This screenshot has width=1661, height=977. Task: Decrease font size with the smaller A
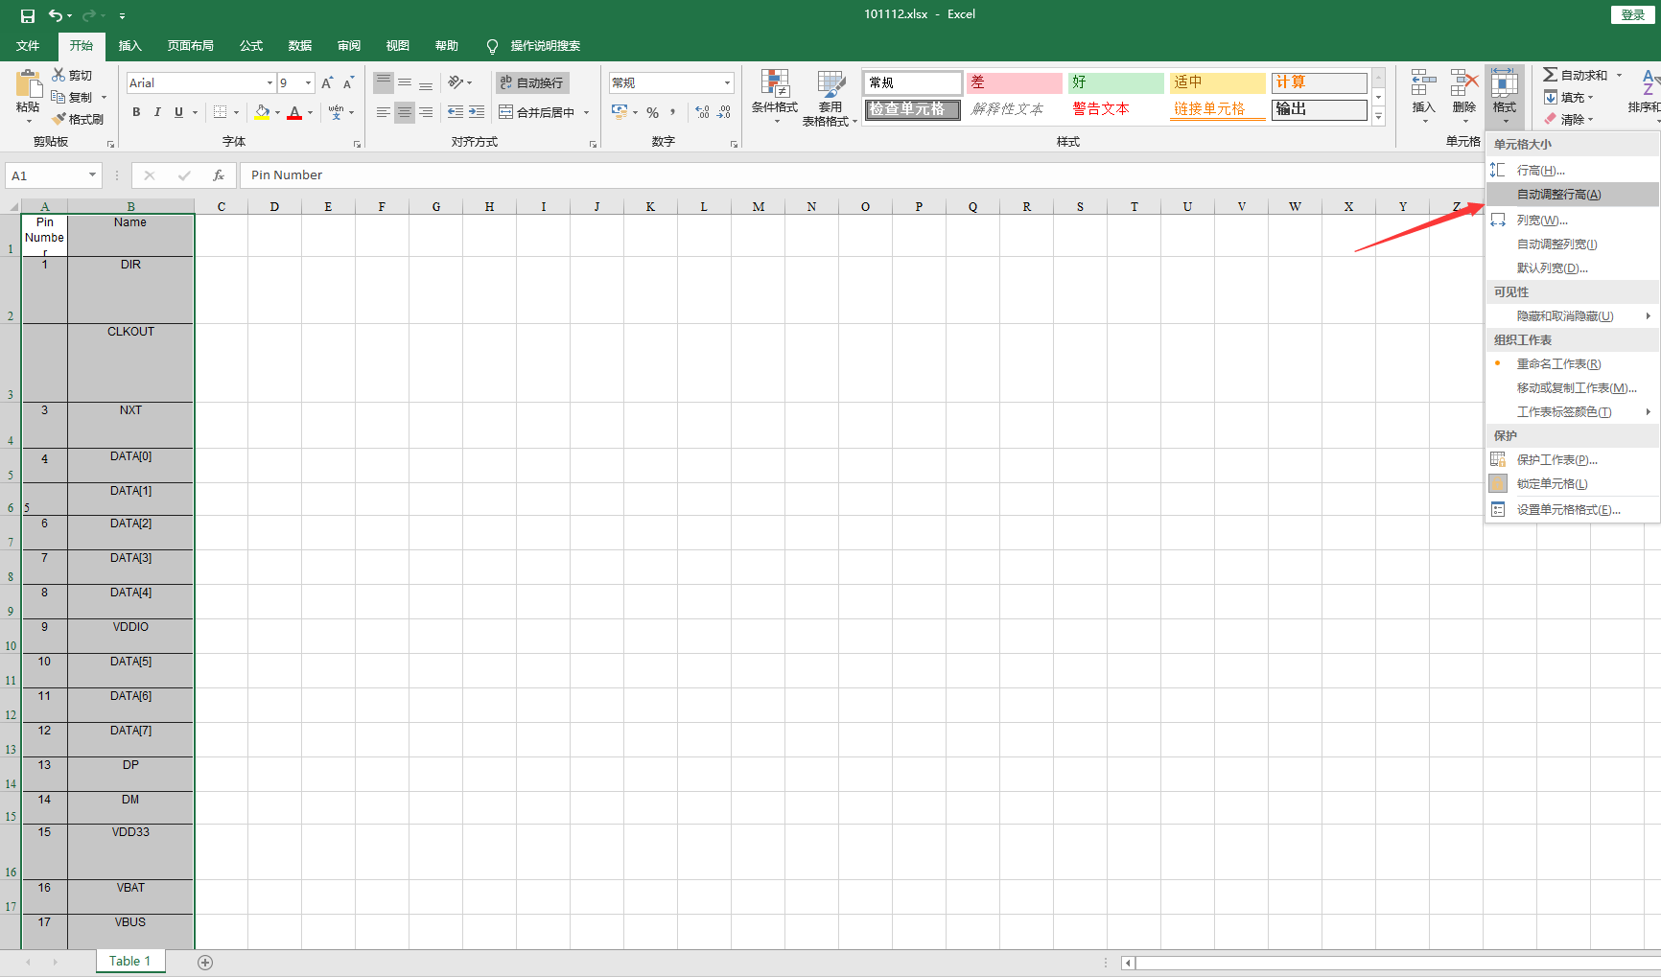tap(348, 83)
